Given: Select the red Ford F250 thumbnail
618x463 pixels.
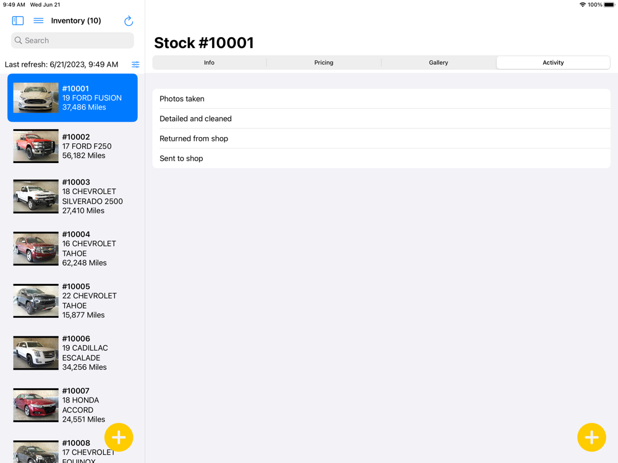Looking at the screenshot, I should (36, 146).
